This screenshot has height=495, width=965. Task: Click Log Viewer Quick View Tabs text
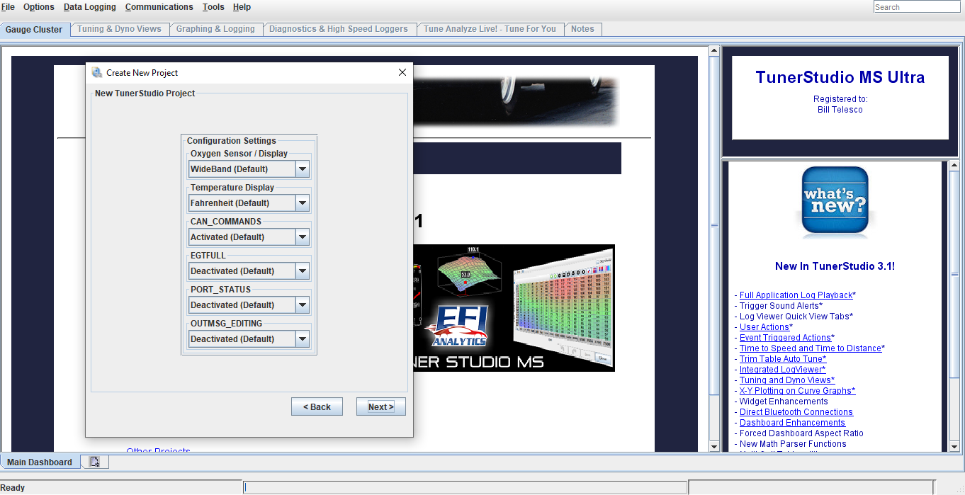pos(796,317)
